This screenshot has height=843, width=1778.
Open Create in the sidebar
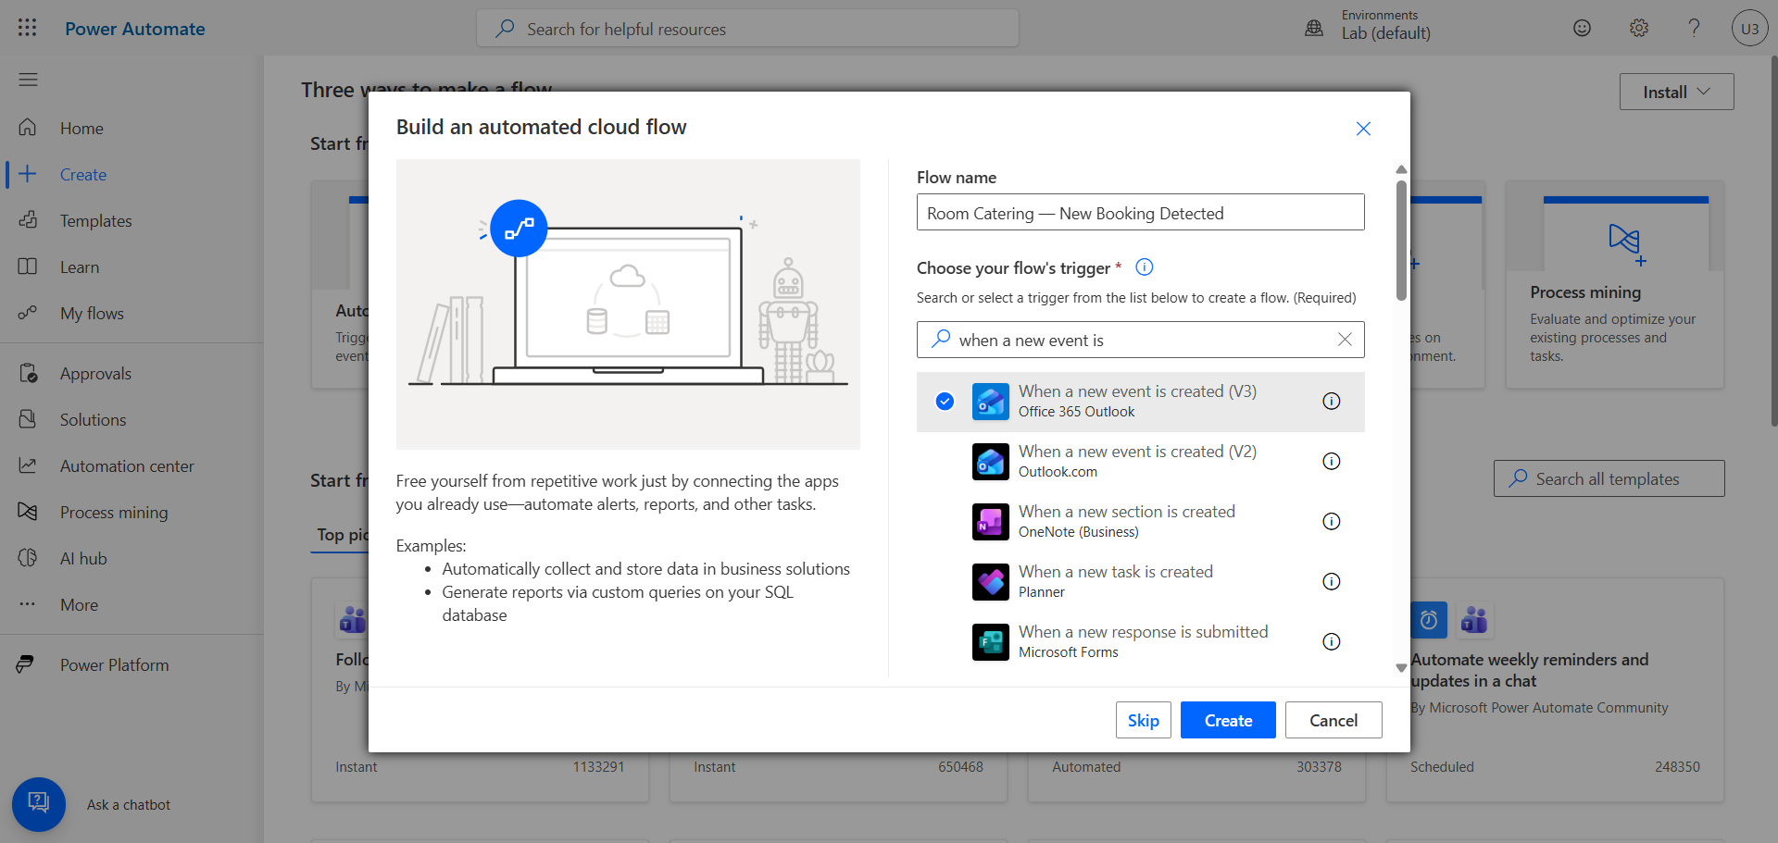click(131, 174)
